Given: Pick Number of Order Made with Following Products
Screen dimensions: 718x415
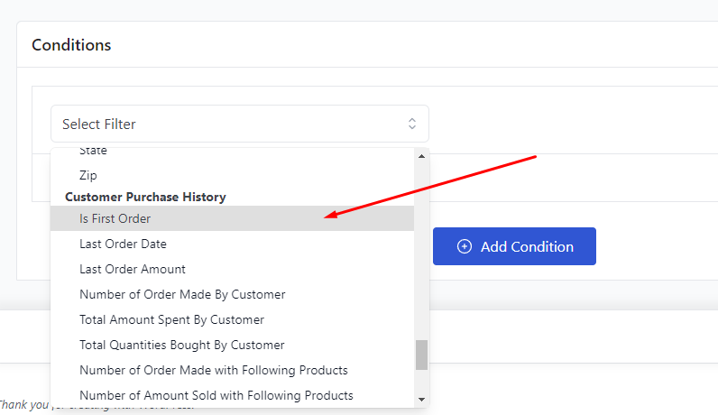Looking at the screenshot, I should 232,370.
